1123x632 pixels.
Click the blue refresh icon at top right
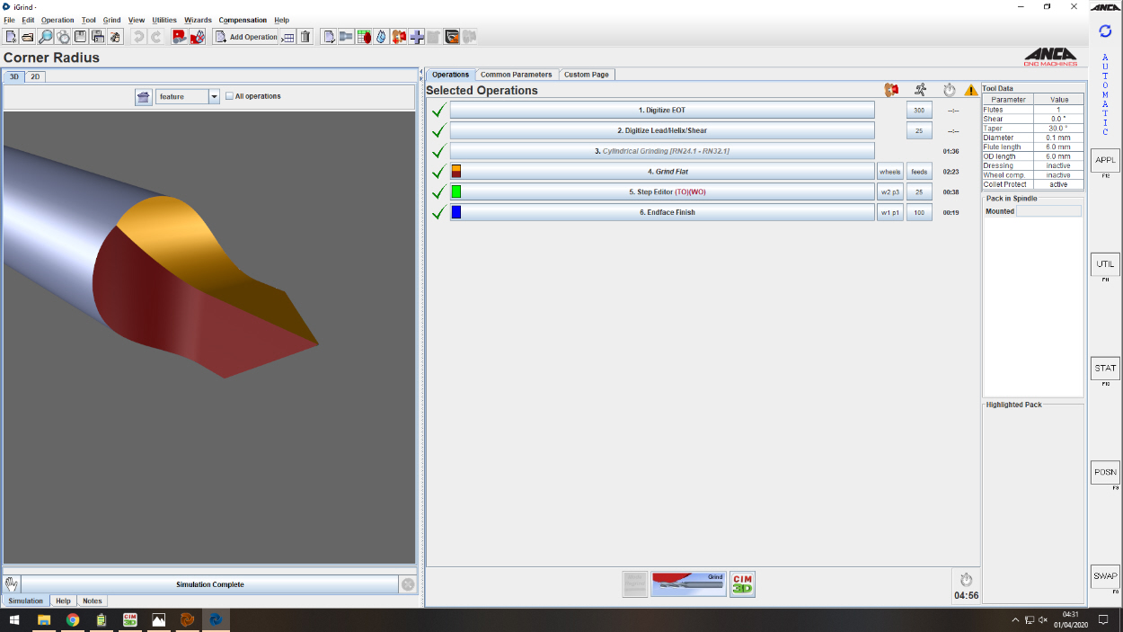point(1105,31)
